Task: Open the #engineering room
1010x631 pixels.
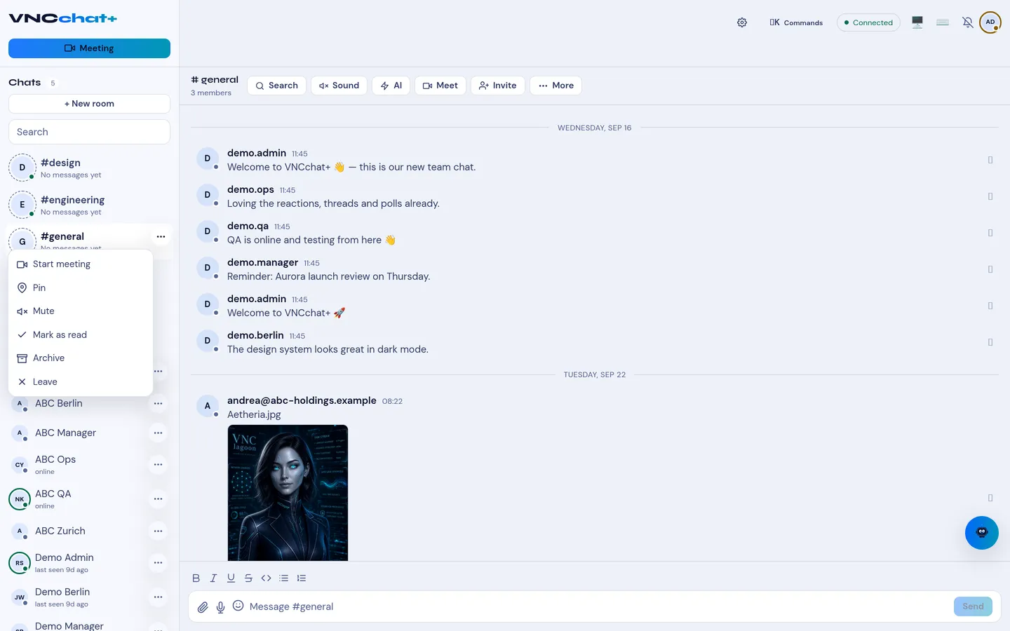Action: [x=89, y=205]
